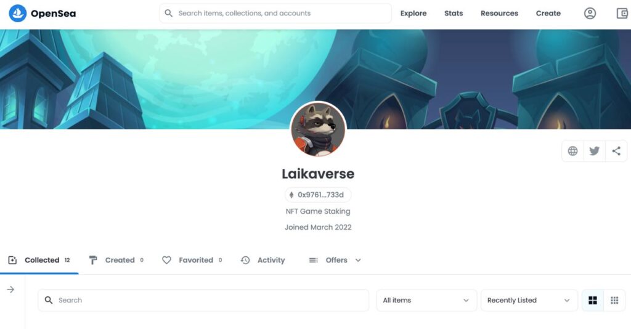Click the Stats navigation link

(x=454, y=14)
